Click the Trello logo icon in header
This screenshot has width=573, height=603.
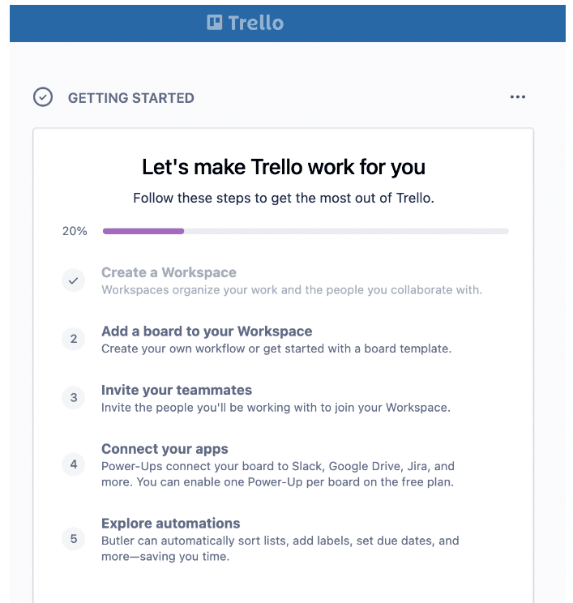click(x=215, y=23)
